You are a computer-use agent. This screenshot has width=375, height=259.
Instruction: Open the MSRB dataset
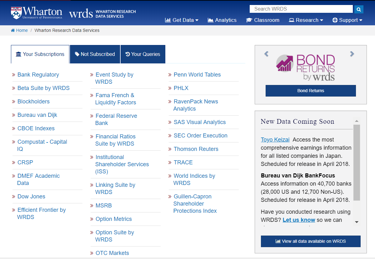pyautogui.click(x=104, y=206)
